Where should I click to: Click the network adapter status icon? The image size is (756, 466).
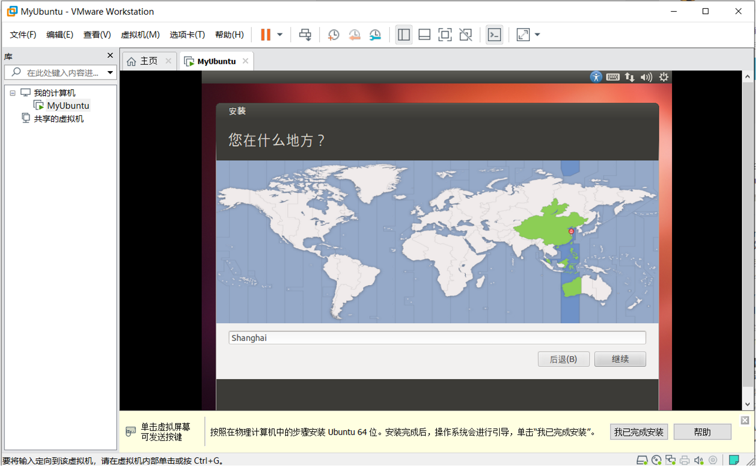(671, 460)
